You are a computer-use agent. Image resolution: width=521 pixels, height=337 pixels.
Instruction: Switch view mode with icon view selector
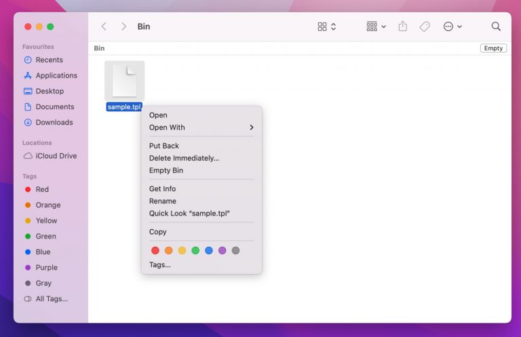(326, 26)
